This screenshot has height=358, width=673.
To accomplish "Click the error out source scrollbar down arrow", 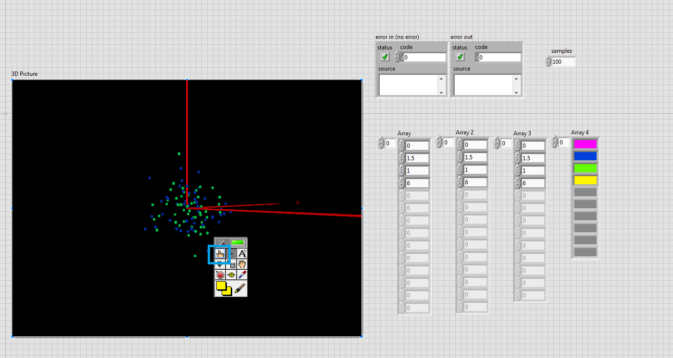I will pos(517,92).
